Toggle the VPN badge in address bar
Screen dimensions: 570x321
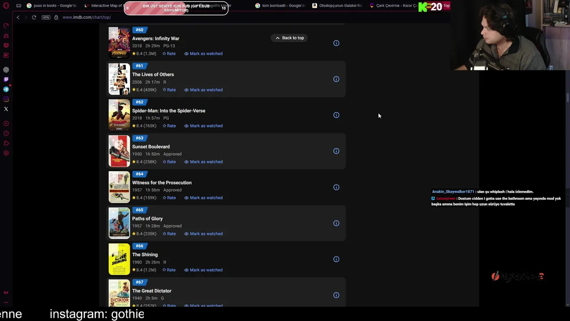(x=46, y=17)
